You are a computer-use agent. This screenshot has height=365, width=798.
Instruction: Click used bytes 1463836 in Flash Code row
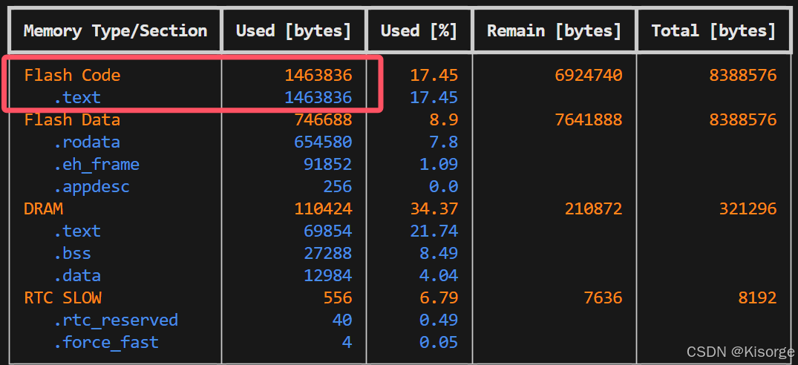[x=318, y=75]
